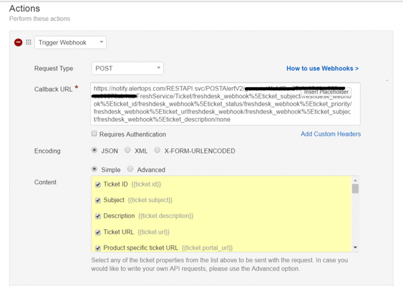Click Add Custom Headers link
The width and height of the screenshot is (403, 287).
[330, 134]
